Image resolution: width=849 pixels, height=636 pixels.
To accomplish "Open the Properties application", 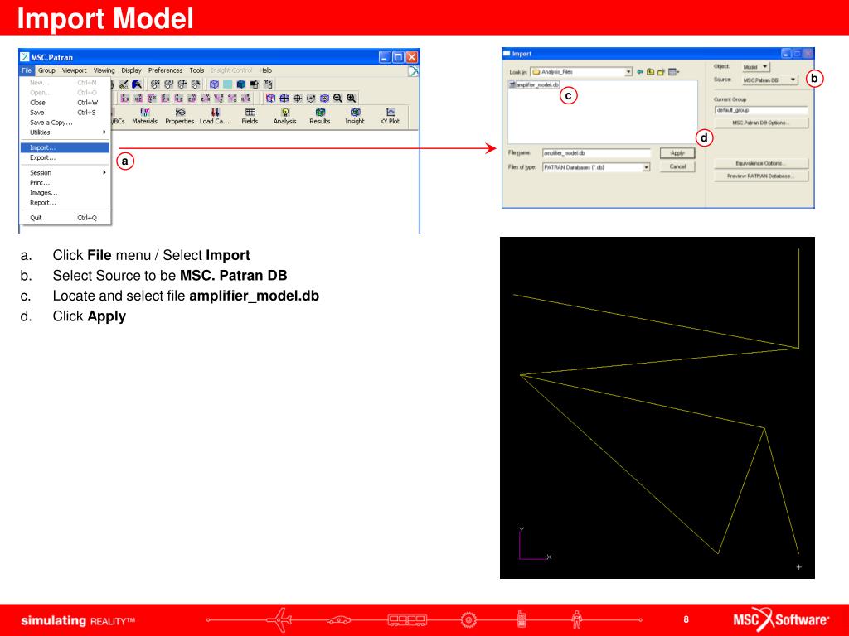I will [179, 116].
